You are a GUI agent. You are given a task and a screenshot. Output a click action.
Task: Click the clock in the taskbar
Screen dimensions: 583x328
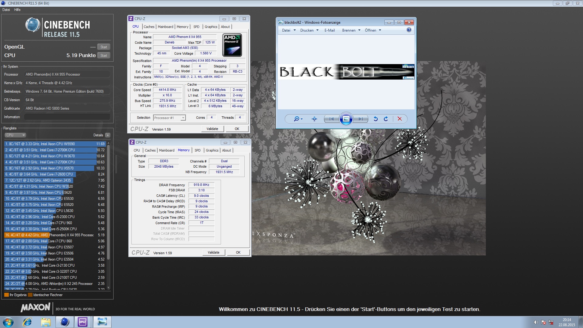point(567,322)
